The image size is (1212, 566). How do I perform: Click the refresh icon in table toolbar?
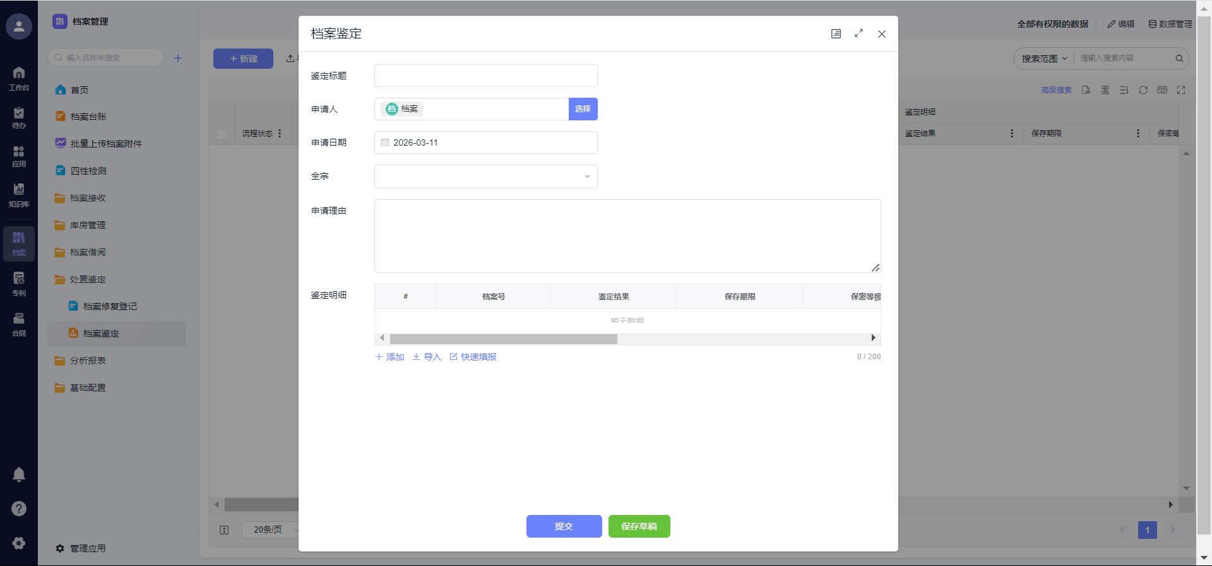[x=1143, y=90]
